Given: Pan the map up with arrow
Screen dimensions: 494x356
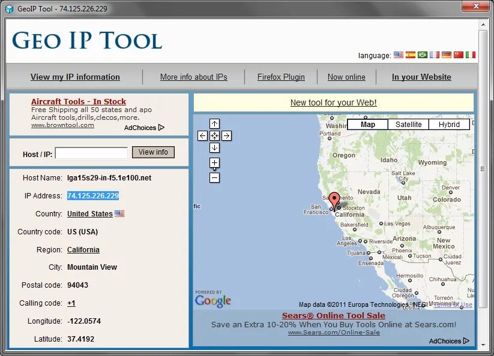Looking at the screenshot, I should coord(214,124).
